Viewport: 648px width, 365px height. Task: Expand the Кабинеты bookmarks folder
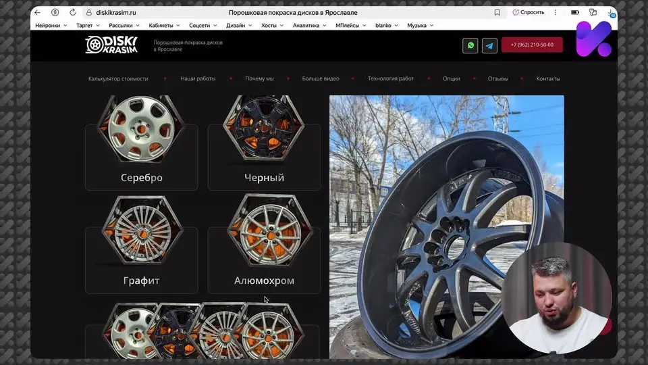click(164, 25)
